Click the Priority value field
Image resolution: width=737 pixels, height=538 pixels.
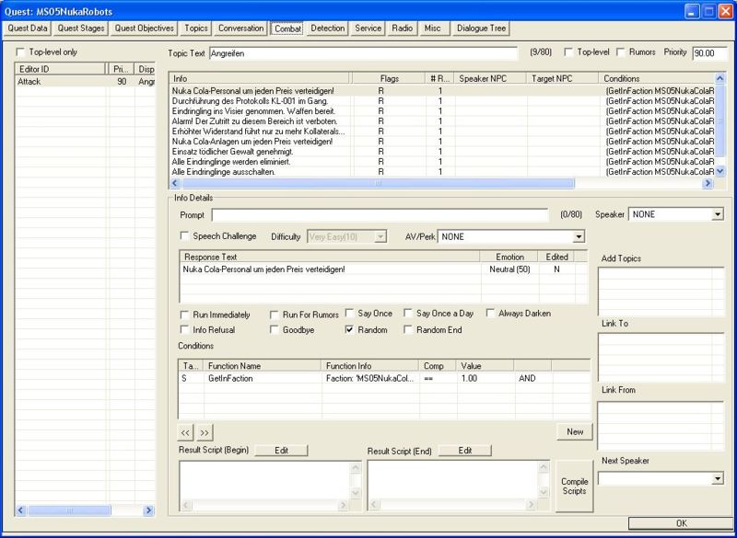pos(709,53)
